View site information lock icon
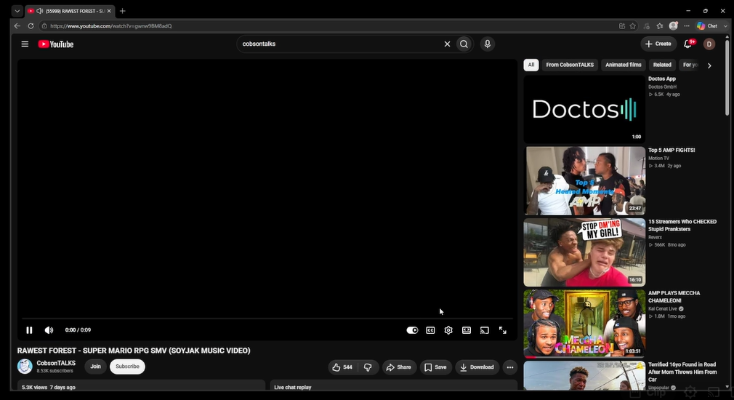Screen dimensions: 734x400 pos(44,26)
